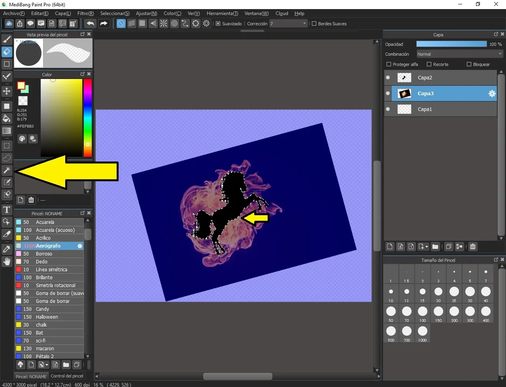The width and height of the screenshot is (506, 387).
Task: Open the Combinación blend mode dropdown
Action: (460, 54)
